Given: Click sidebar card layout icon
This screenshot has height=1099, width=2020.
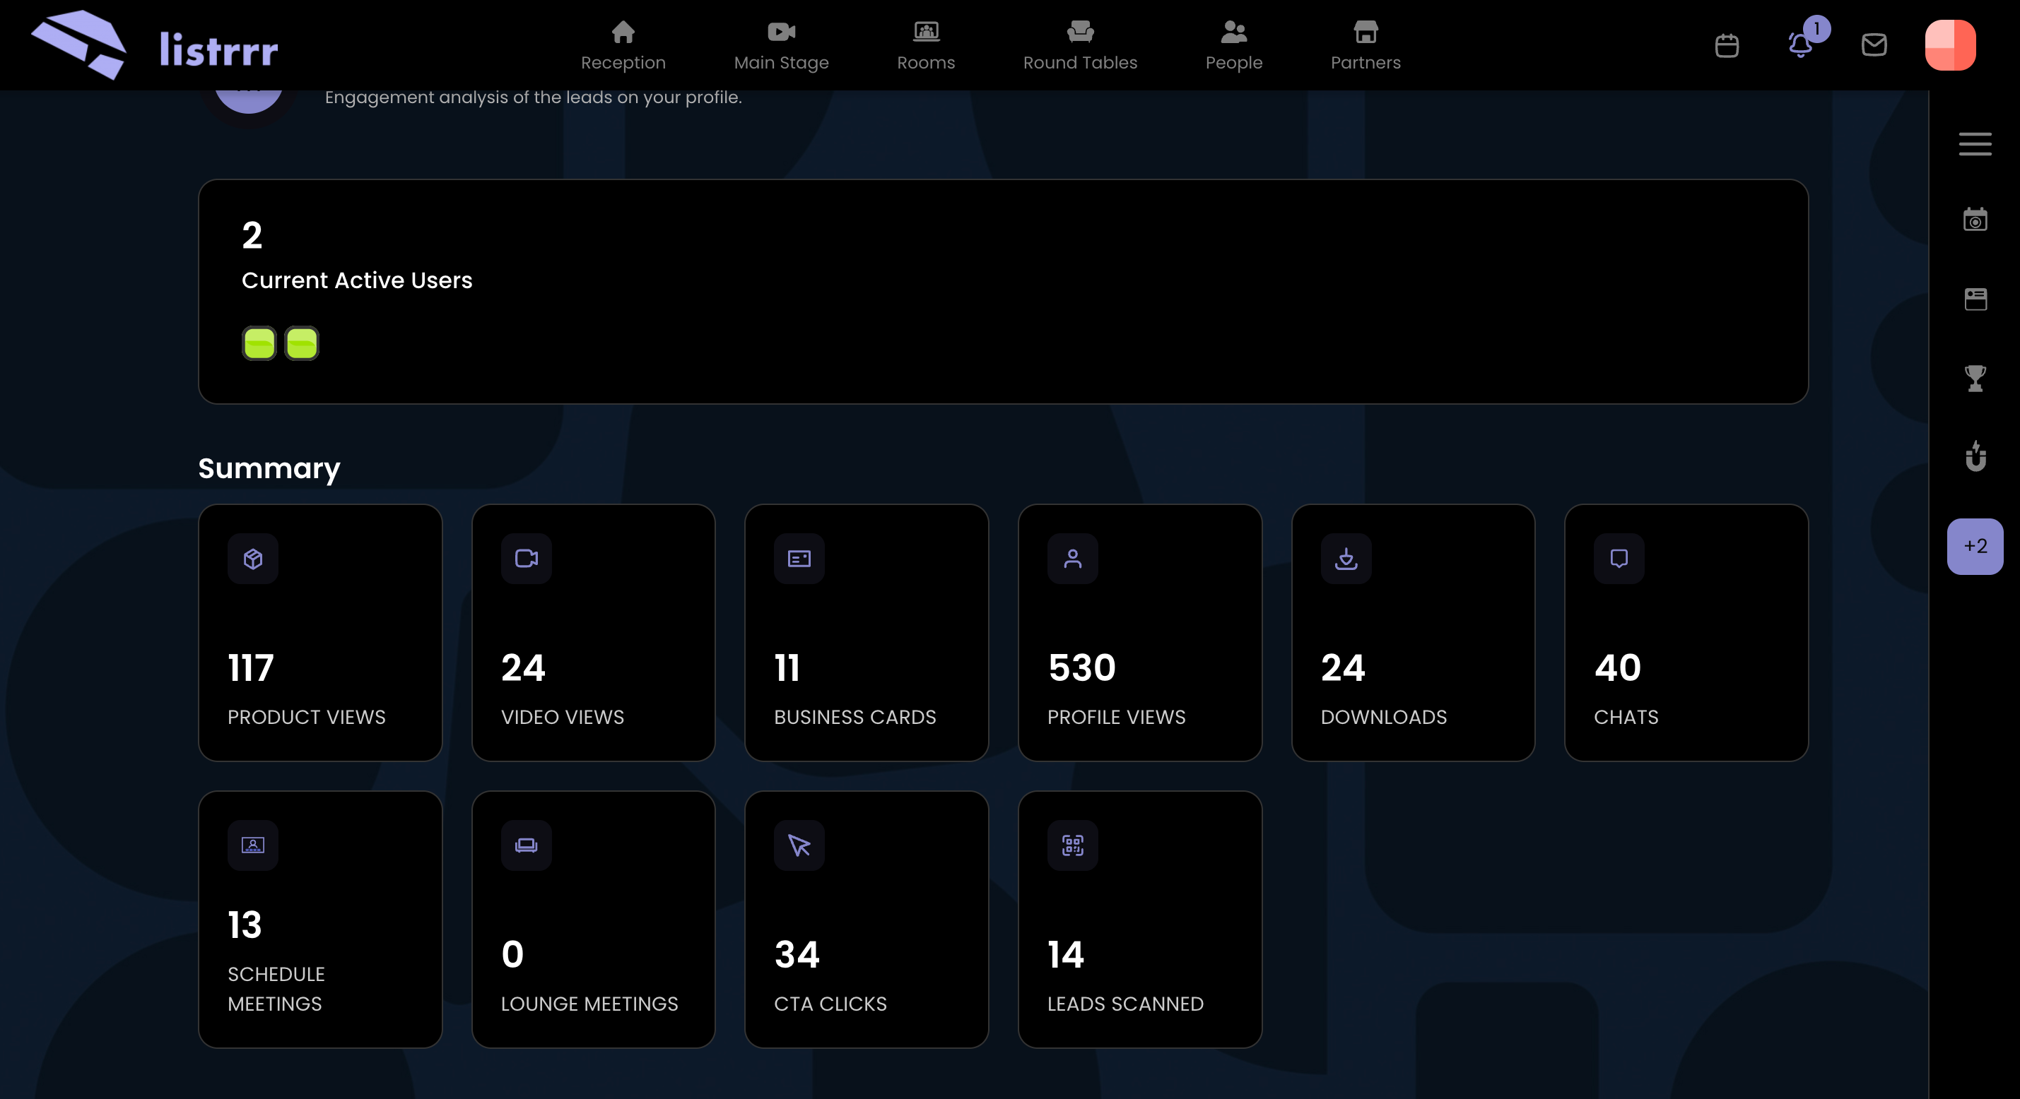Looking at the screenshot, I should click(x=1975, y=299).
